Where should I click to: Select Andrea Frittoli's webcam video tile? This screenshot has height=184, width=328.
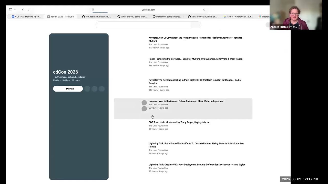point(296,15)
